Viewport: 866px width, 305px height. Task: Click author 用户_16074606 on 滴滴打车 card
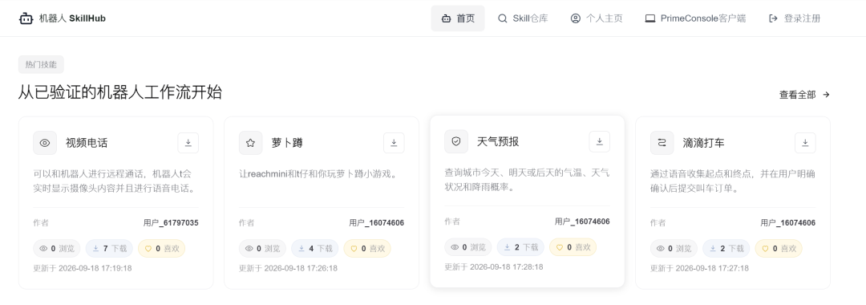pyautogui.click(x=788, y=223)
